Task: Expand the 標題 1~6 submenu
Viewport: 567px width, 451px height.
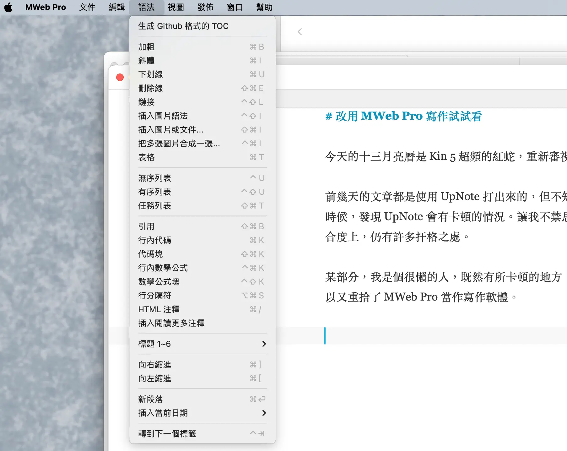Action: (x=202, y=344)
